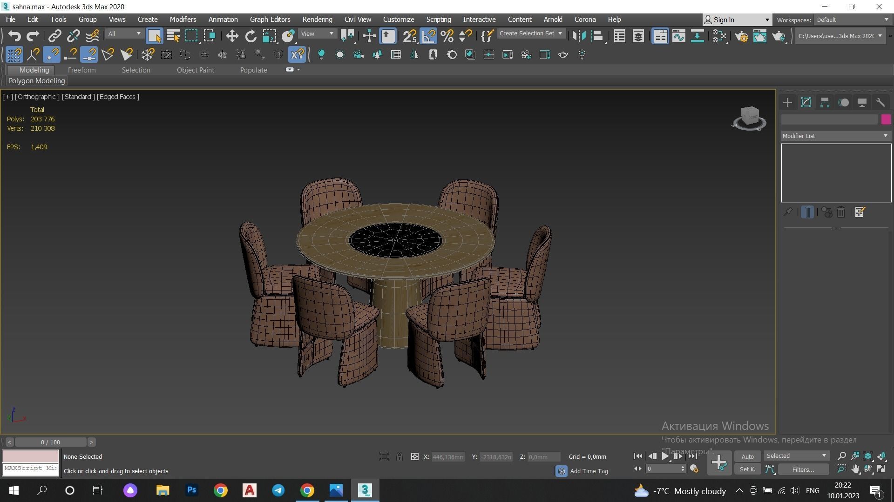Viewport: 894px width, 502px height.
Task: Click the Align tool icon
Action: coord(597,36)
